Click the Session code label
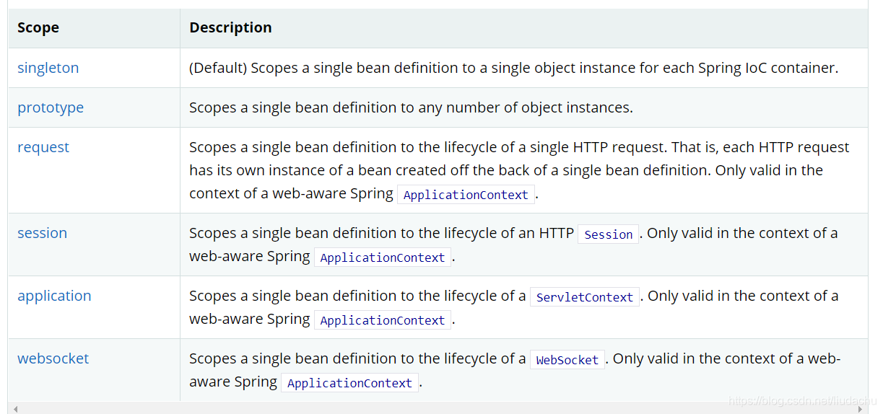This screenshot has width=883, height=414. click(x=608, y=234)
